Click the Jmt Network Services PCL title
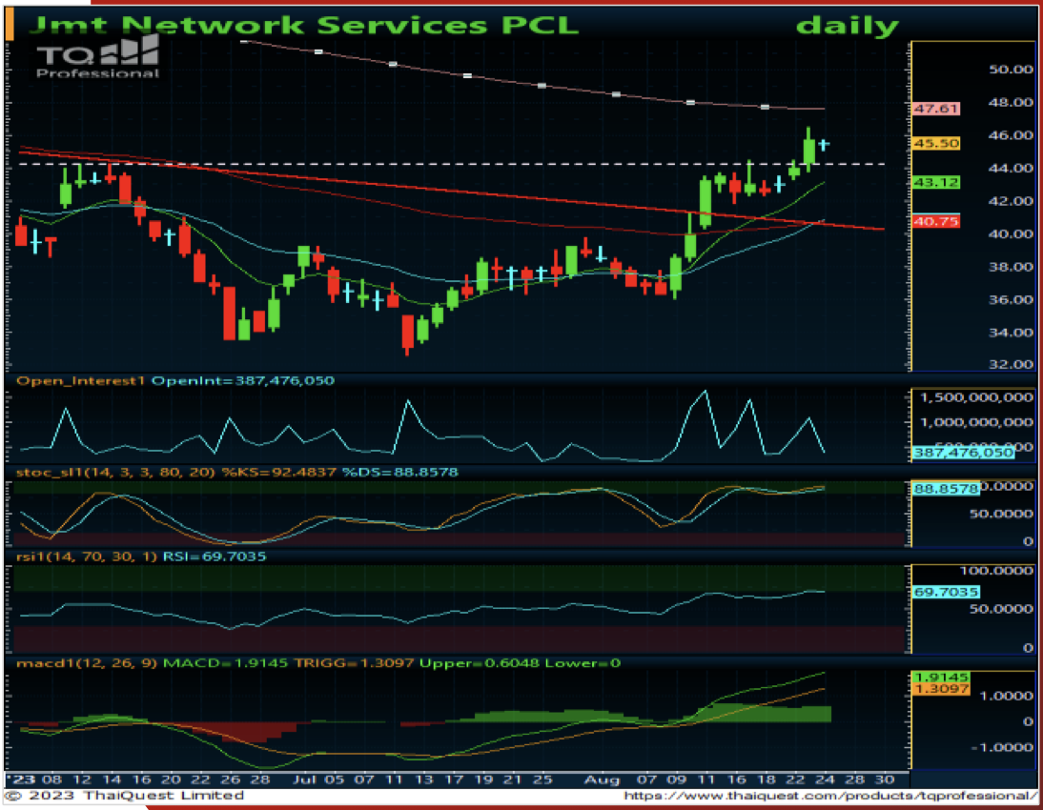 pyautogui.click(x=303, y=26)
